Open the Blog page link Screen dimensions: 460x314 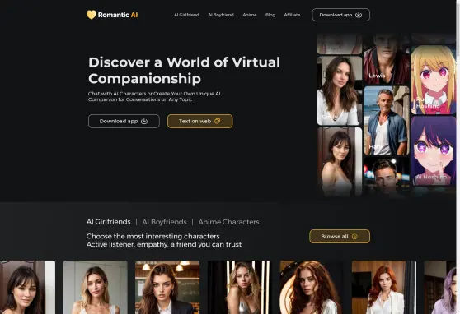[x=270, y=15]
